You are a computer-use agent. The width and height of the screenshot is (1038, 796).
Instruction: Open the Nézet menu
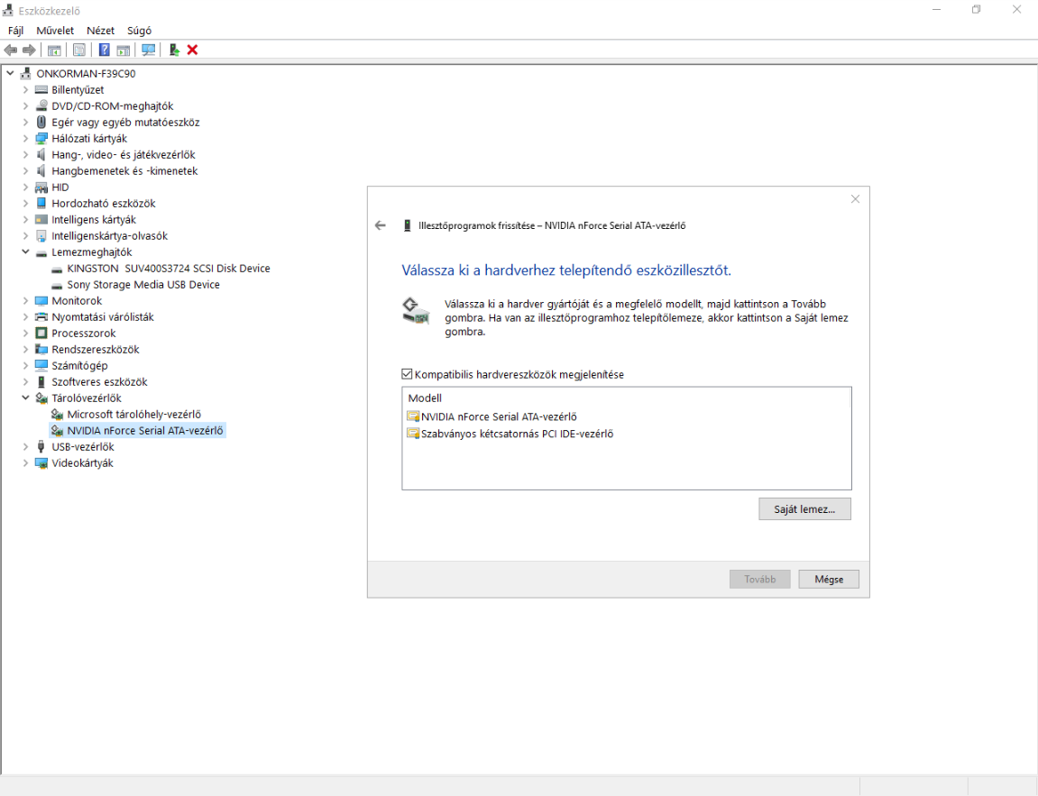click(101, 31)
